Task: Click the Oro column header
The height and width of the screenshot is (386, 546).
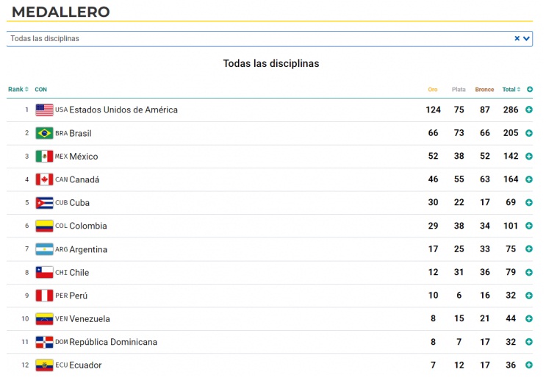Action: click(433, 90)
